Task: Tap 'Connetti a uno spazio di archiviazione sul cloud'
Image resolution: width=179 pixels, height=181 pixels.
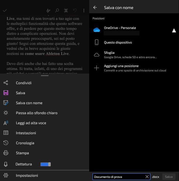Action: tap(135, 70)
